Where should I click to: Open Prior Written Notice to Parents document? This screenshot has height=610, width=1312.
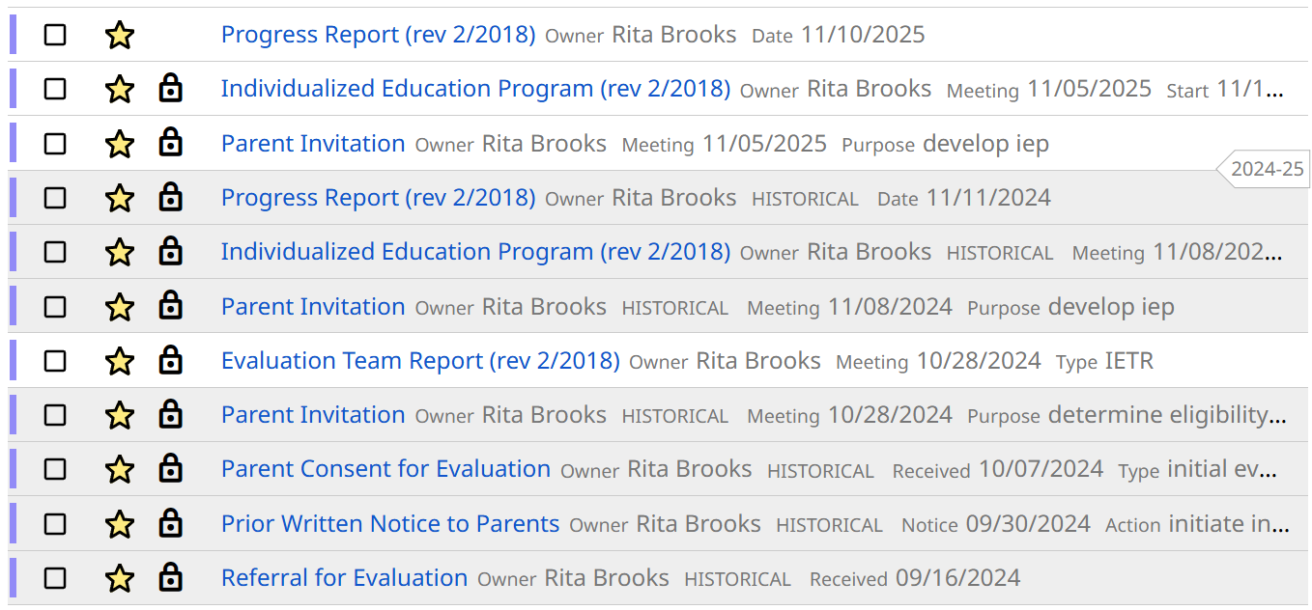(389, 524)
